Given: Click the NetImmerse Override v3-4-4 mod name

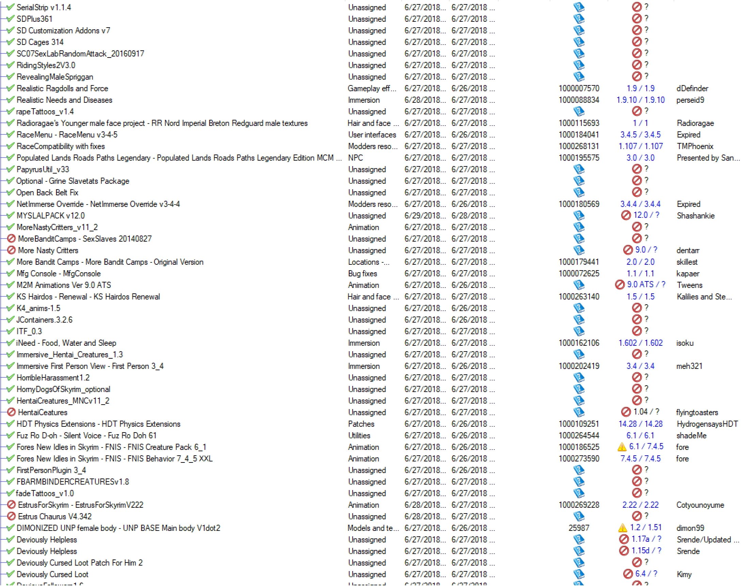Looking at the screenshot, I should click(98, 204).
